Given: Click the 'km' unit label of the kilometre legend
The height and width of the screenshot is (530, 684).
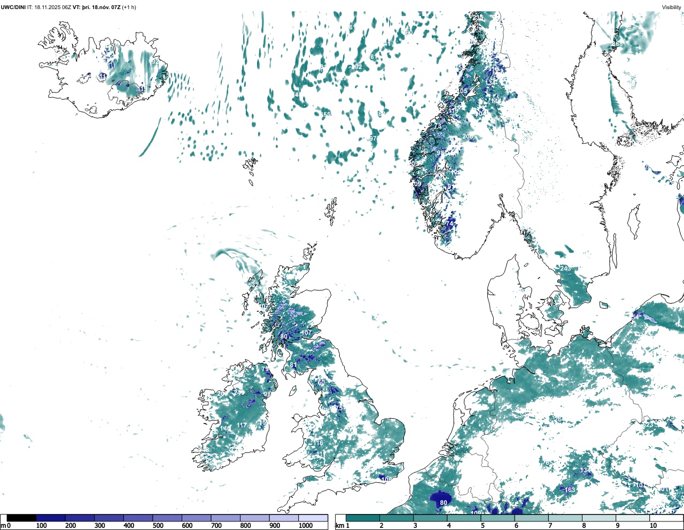Looking at the screenshot, I should tap(340, 526).
